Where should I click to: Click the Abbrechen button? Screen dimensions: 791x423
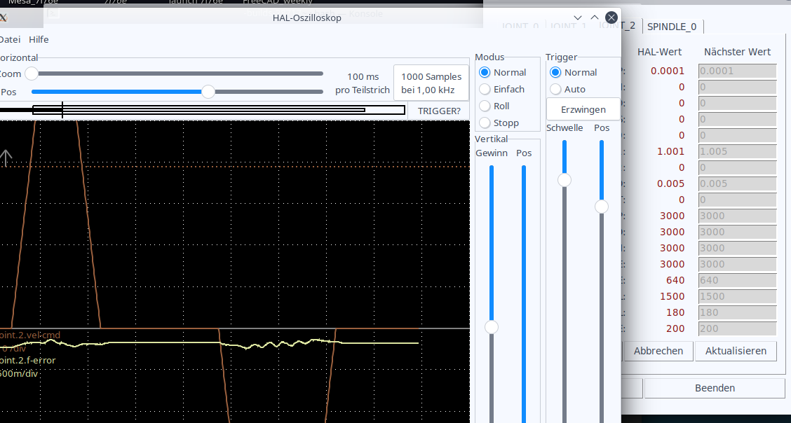click(x=658, y=351)
